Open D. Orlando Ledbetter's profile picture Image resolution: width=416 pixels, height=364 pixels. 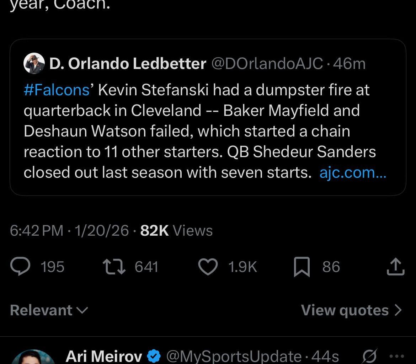coord(34,64)
